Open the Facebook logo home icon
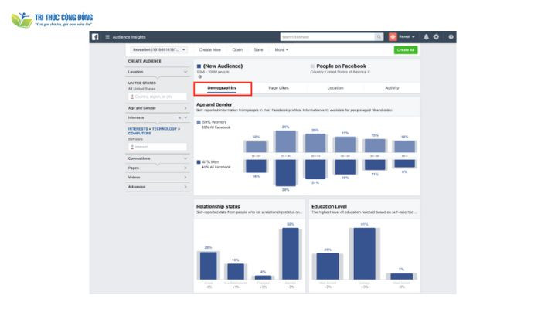The width and height of the screenshot is (541, 309). click(x=95, y=37)
